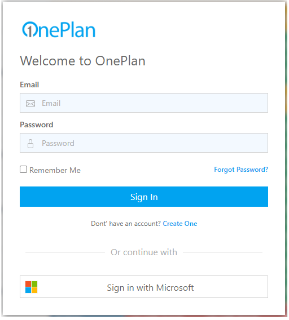Click the 'Email' placeholder text in the email box
The height and width of the screenshot is (320, 289).
(51, 103)
